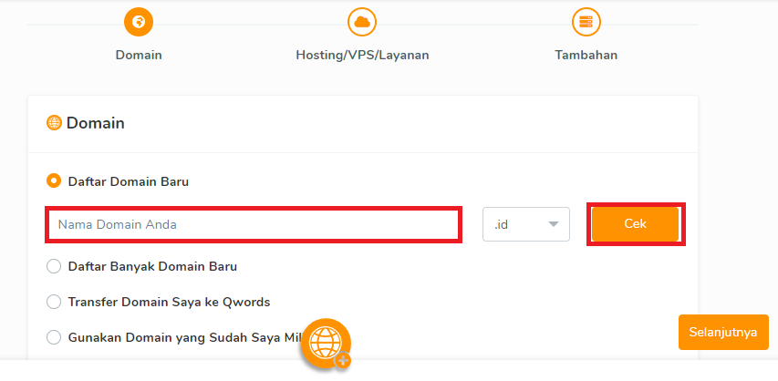Screen dimensions: 778x381
Task: Switch to the Hosting/VPS/Layanan step
Action: 362,55
